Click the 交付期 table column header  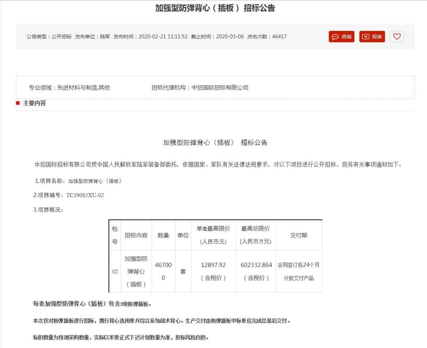pos(299,234)
